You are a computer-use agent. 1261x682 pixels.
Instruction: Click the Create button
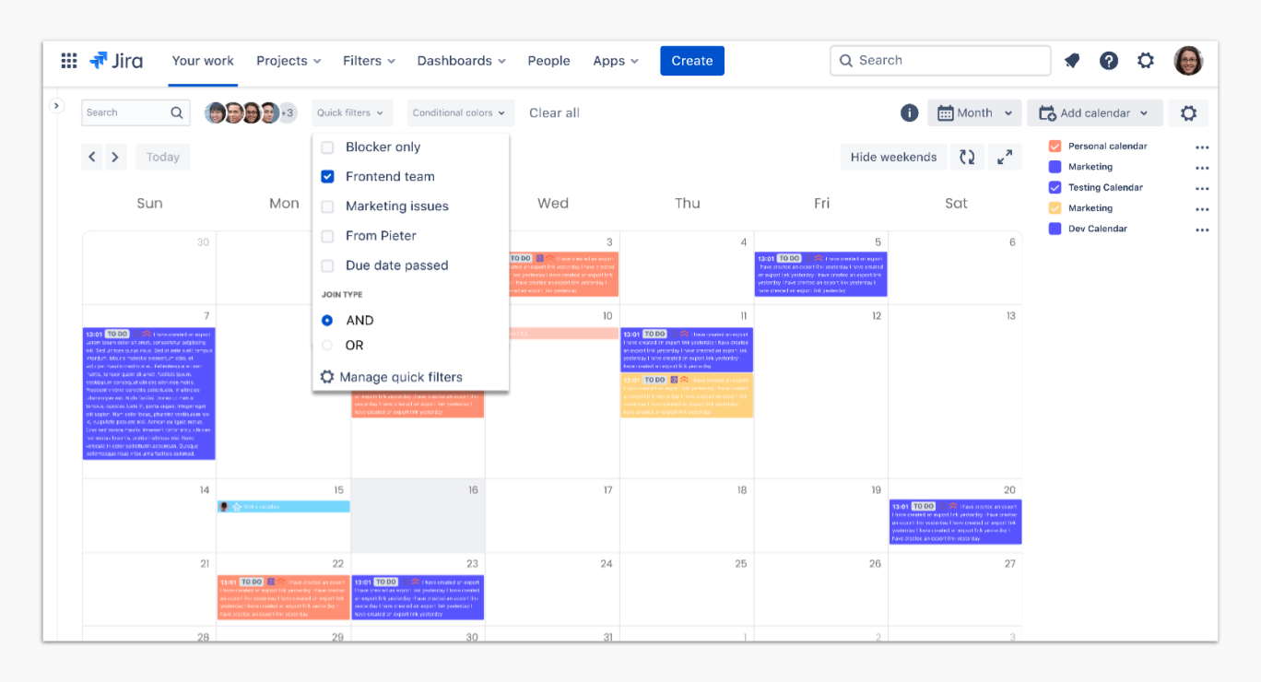point(691,61)
